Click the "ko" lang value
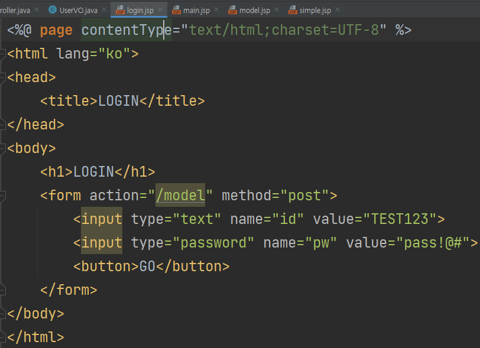480x348 pixels. click(114, 54)
